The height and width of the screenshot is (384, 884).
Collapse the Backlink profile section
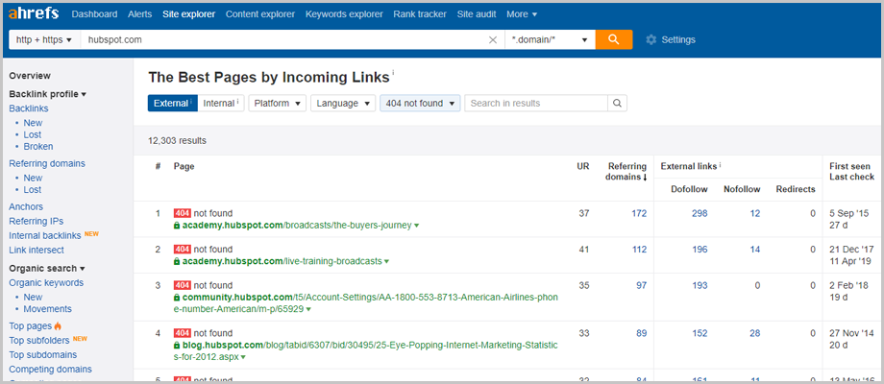point(47,94)
